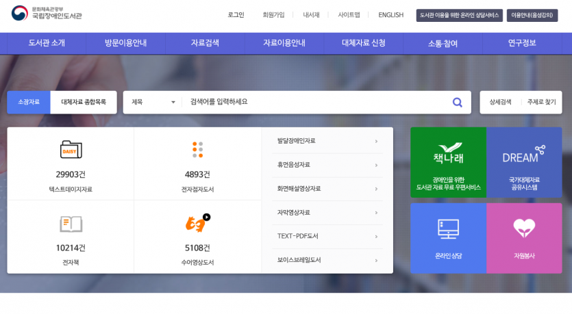Screen dimensions: 572x314
Task: Click the National Library for the Disabled logo
Action: click(47, 14)
